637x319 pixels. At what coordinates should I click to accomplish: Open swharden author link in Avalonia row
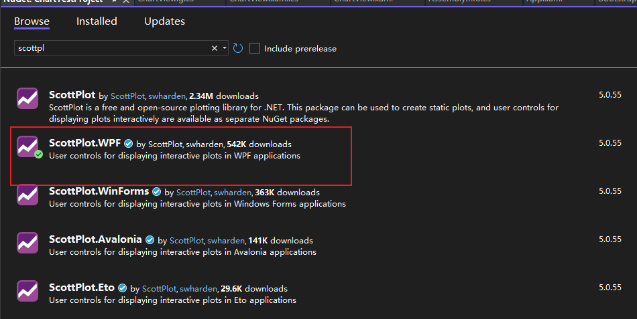pos(226,241)
